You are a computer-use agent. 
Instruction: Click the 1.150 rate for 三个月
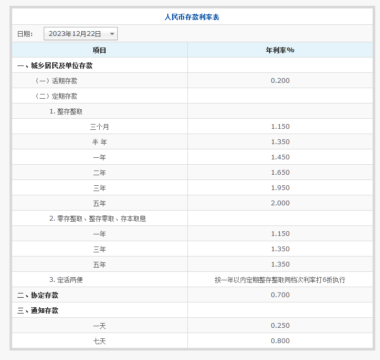[x=280, y=127]
